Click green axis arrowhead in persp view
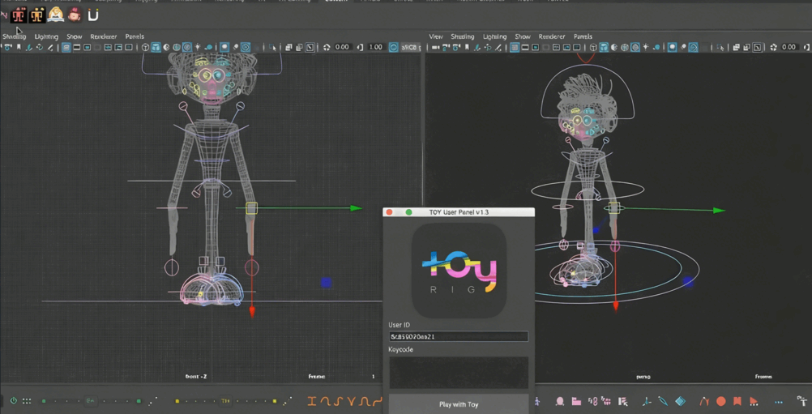 coord(719,210)
